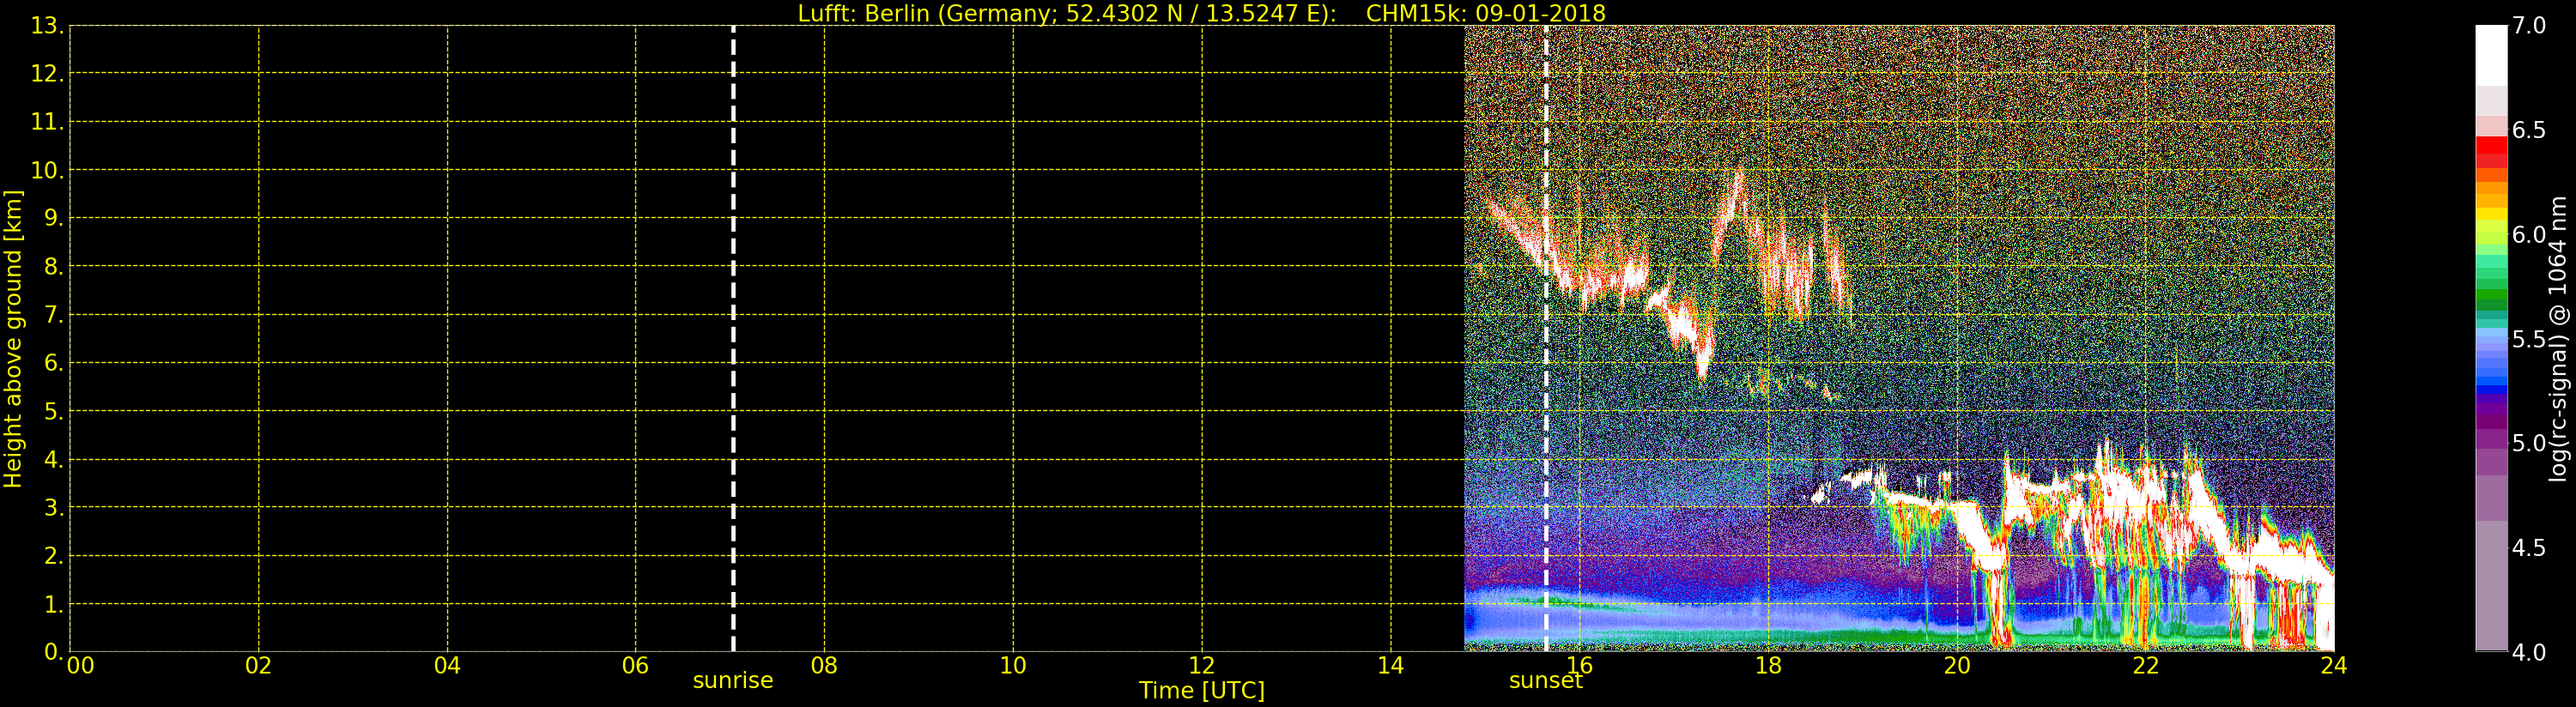Click the height axis tick label '11.'
2576x707 pixels.
47,122
